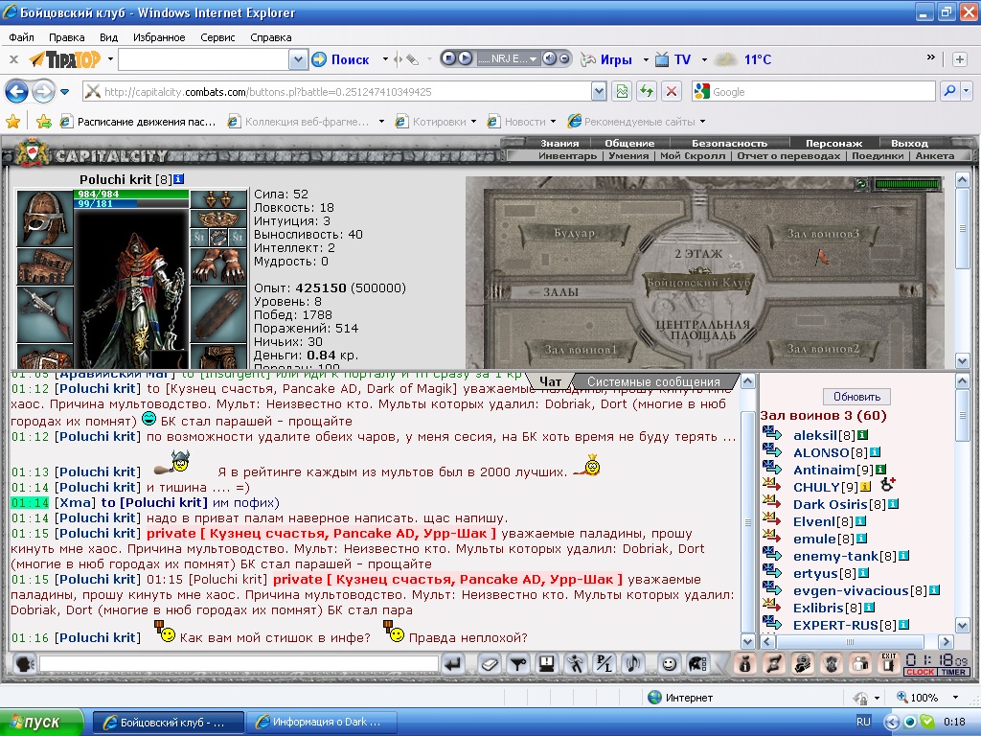This screenshot has height=736, width=981.
Task: Click the EXIT door icon
Action: click(x=888, y=663)
